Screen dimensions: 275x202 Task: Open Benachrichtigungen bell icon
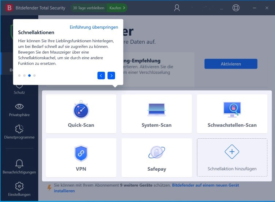tap(19, 163)
